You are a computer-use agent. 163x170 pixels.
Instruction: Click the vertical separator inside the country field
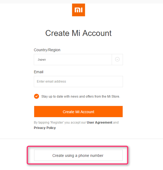coord(112,60)
